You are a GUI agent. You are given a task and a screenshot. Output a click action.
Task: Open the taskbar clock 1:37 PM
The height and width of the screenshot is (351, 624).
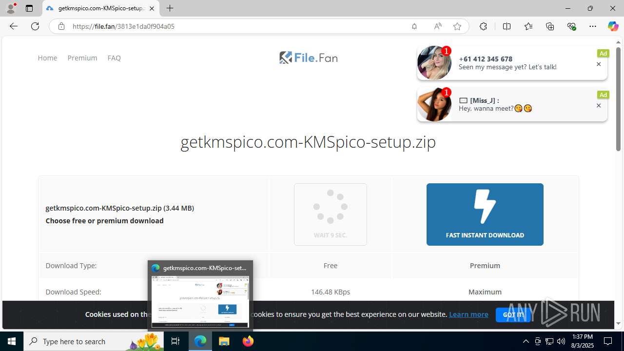click(582, 341)
